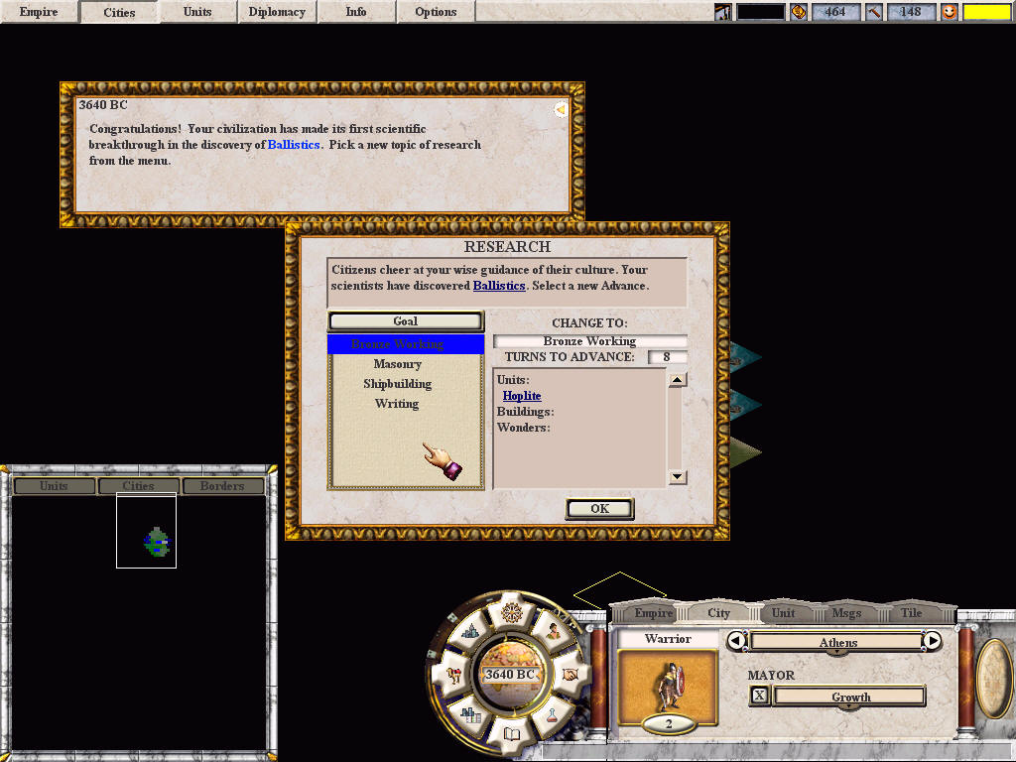Click the person portrait icon on the control wheel
This screenshot has width=1016, height=762.
[553, 631]
